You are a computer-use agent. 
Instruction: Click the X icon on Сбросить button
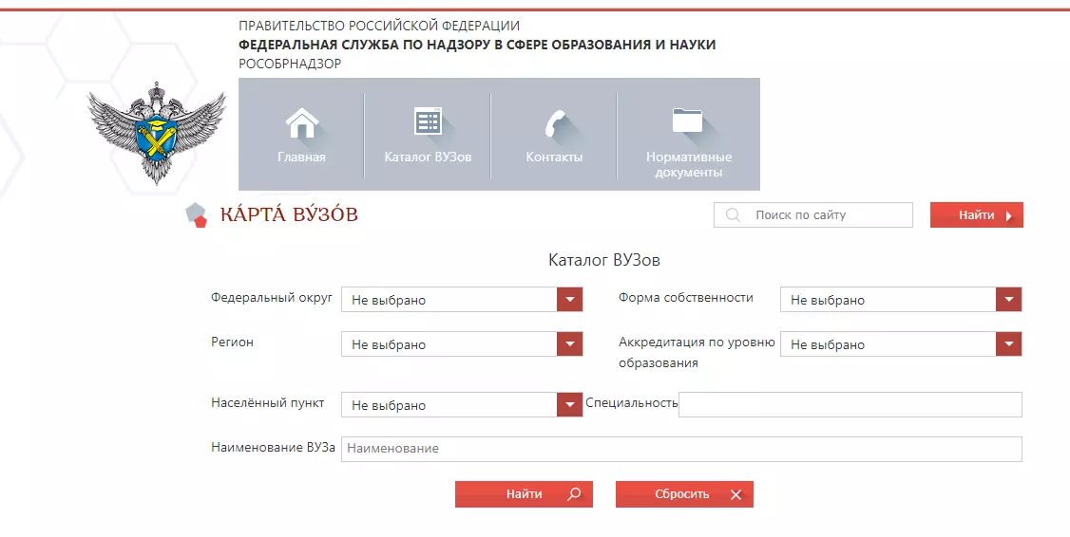tap(736, 494)
